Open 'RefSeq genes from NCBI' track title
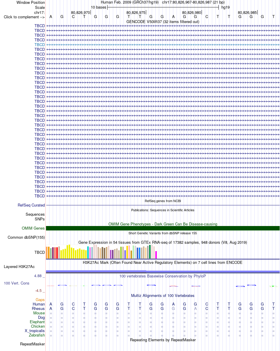 [x=163, y=201]
